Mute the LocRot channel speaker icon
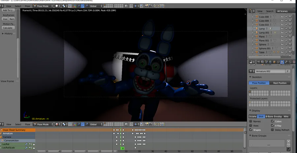The image size is (297, 153). click(x=30, y=144)
